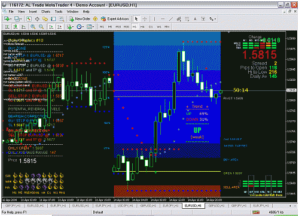Click the price scale axis on the right
Screen dimensions: 299x216
pos(292,114)
